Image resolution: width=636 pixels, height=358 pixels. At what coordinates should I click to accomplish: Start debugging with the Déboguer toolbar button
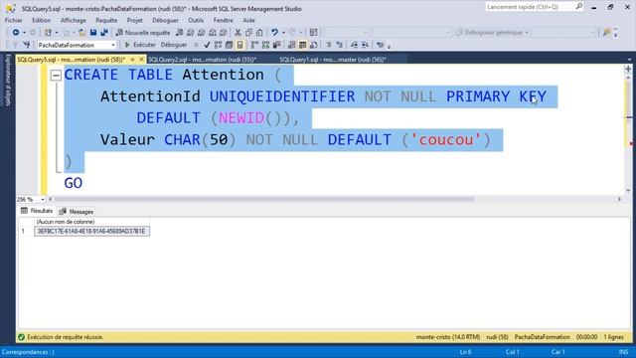tap(174, 45)
